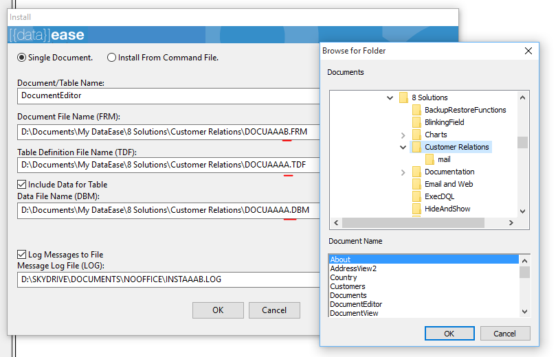Select the BackupRestoreFunctions folder icon
The width and height of the screenshot is (558, 357).
click(416, 110)
